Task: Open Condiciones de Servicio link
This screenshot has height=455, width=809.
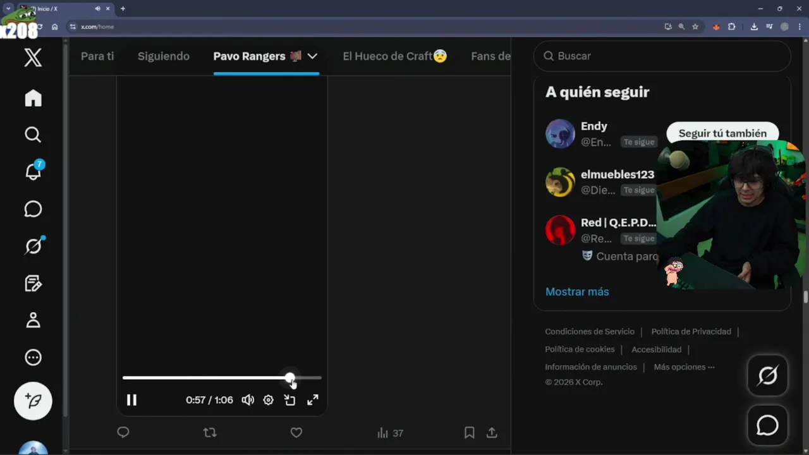Action: tap(590, 332)
